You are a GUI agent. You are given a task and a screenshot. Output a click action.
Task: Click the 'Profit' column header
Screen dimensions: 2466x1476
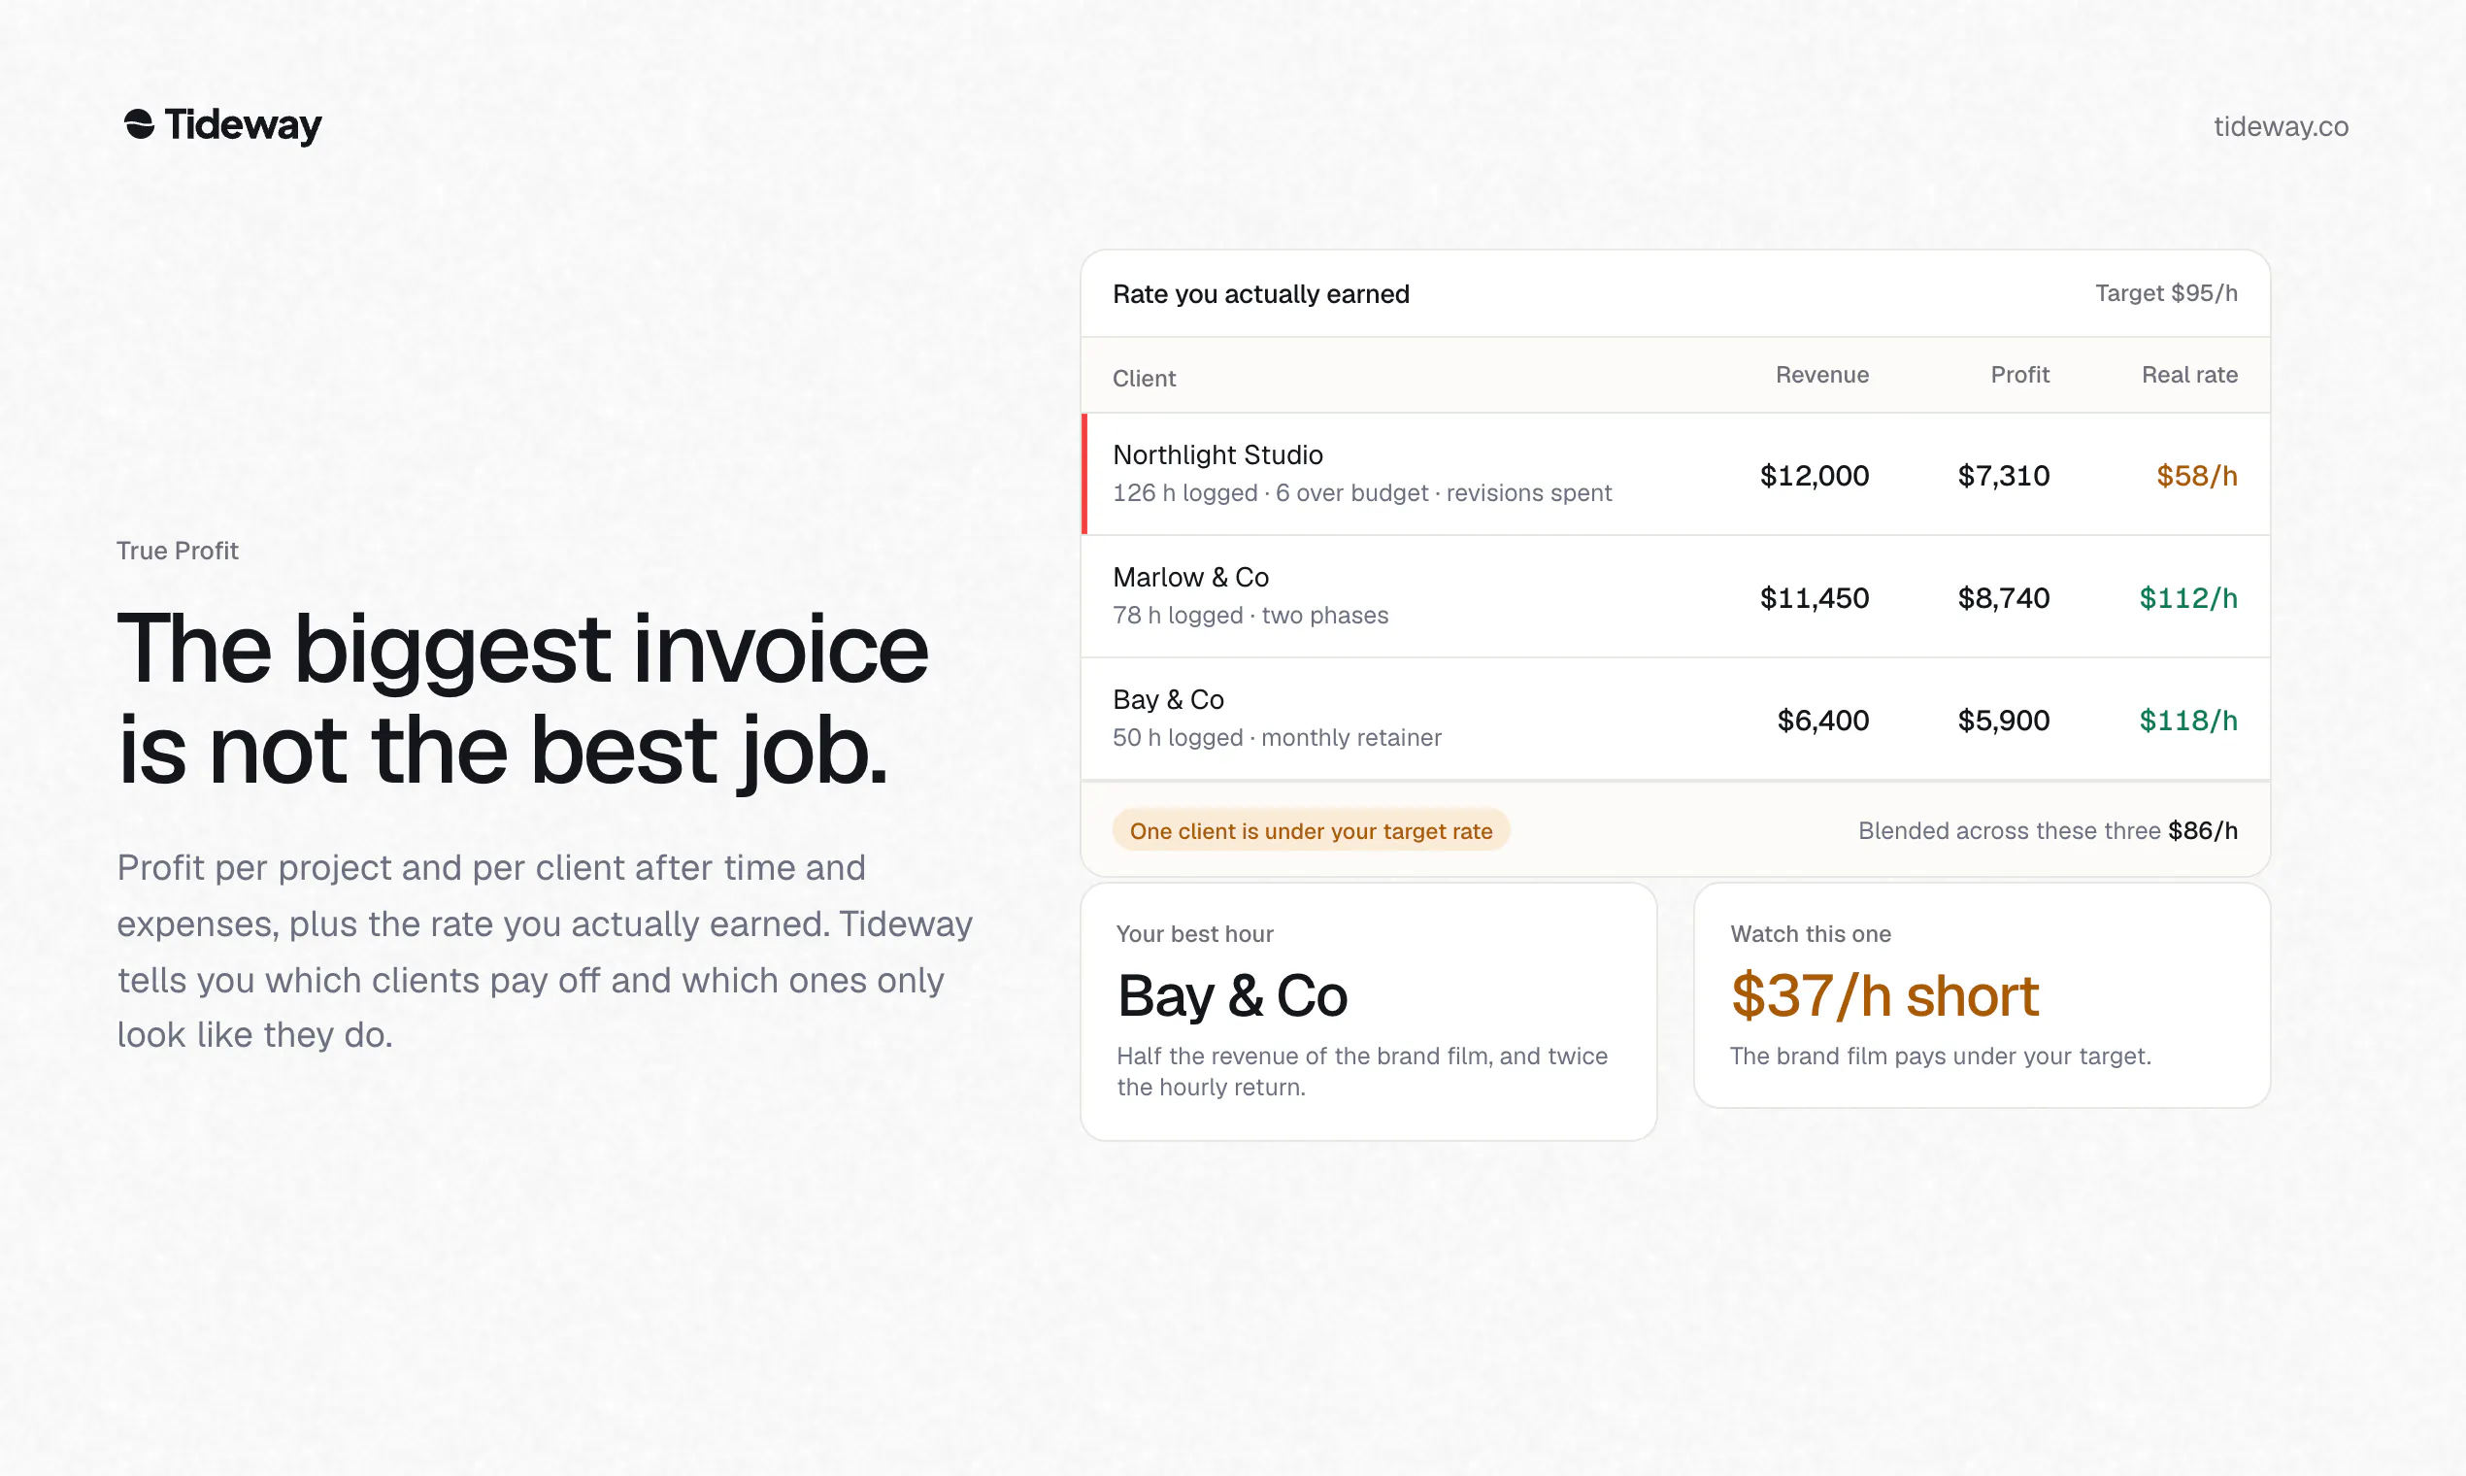pyautogui.click(x=2019, y=375)
